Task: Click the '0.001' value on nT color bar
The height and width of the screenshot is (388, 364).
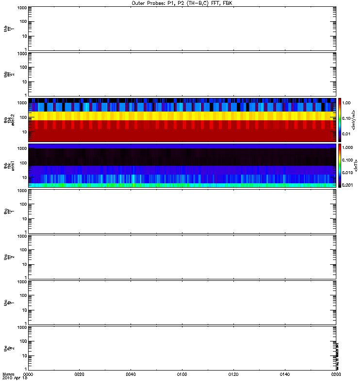Action: (347, 185)
